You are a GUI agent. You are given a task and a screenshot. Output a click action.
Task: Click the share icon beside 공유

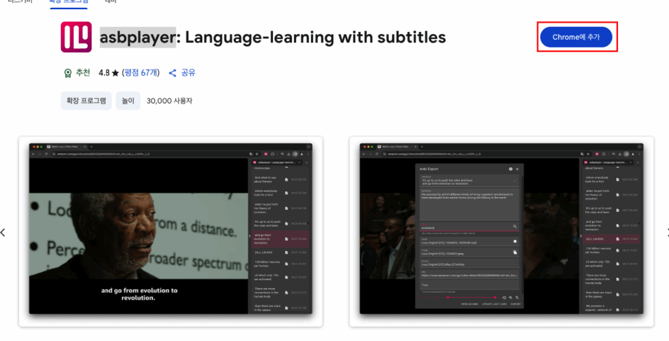172,73
